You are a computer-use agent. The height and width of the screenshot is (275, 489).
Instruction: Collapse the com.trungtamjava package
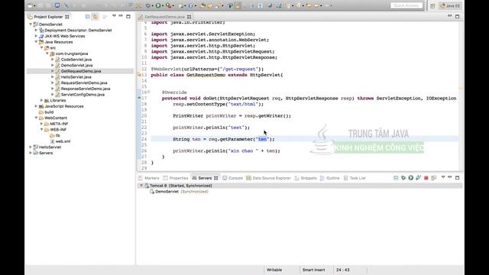(47, 53)
